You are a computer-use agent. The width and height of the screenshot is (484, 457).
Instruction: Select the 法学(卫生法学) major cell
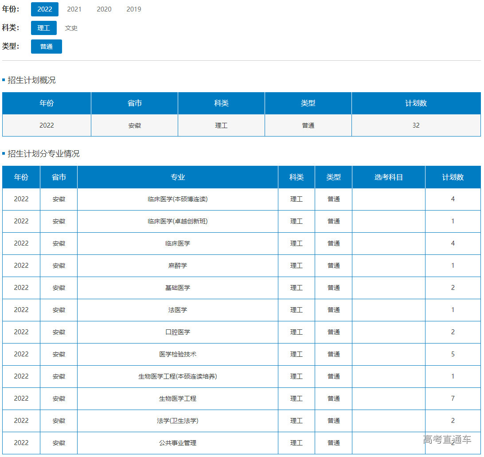(x=178, y=421)
